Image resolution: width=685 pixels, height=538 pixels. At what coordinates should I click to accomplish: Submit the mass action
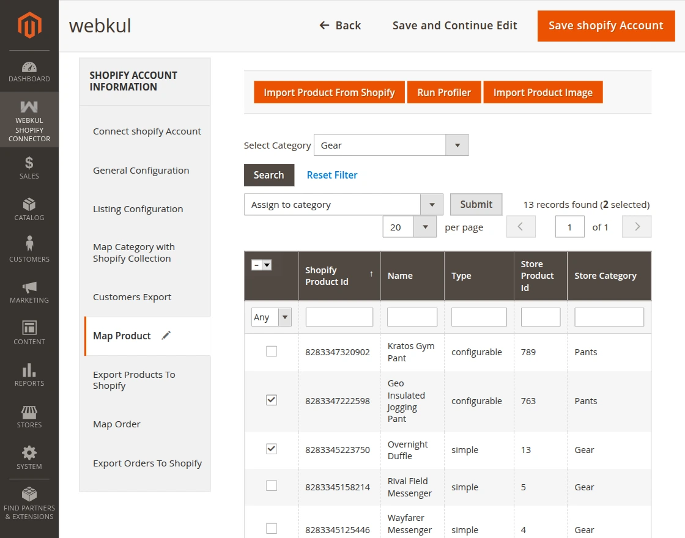476,204
